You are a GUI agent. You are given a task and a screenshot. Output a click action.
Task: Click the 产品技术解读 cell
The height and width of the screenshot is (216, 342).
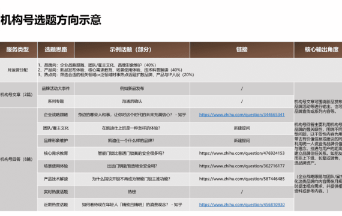click(56, 179)
